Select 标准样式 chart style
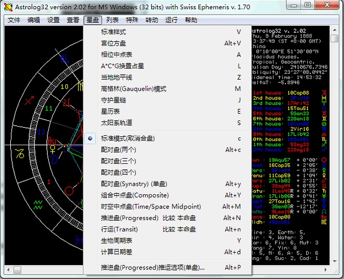Viewport: 344px width, 279px height. pyautogui.click(x=114, y=32)
